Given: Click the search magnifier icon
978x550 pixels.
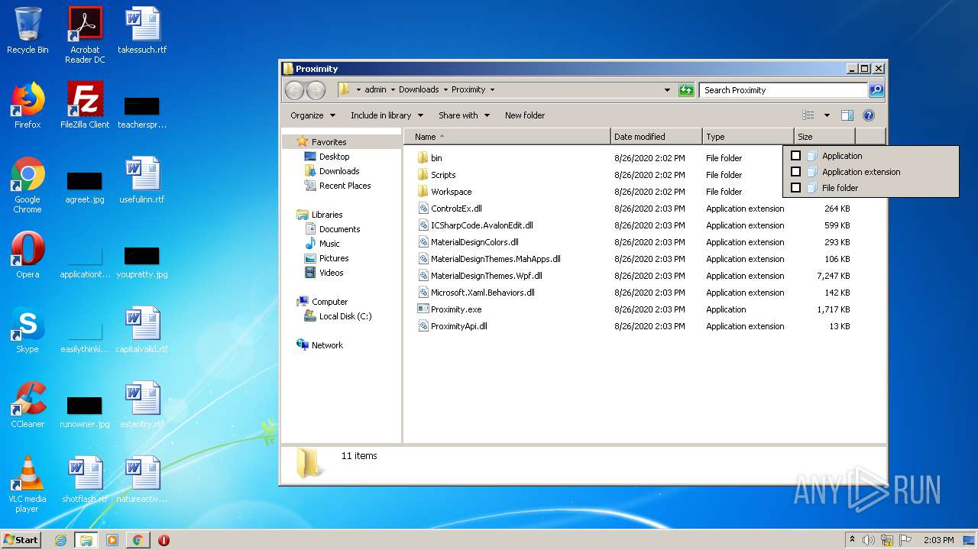Looking at the screenshot, I should [x=876, y=90].
